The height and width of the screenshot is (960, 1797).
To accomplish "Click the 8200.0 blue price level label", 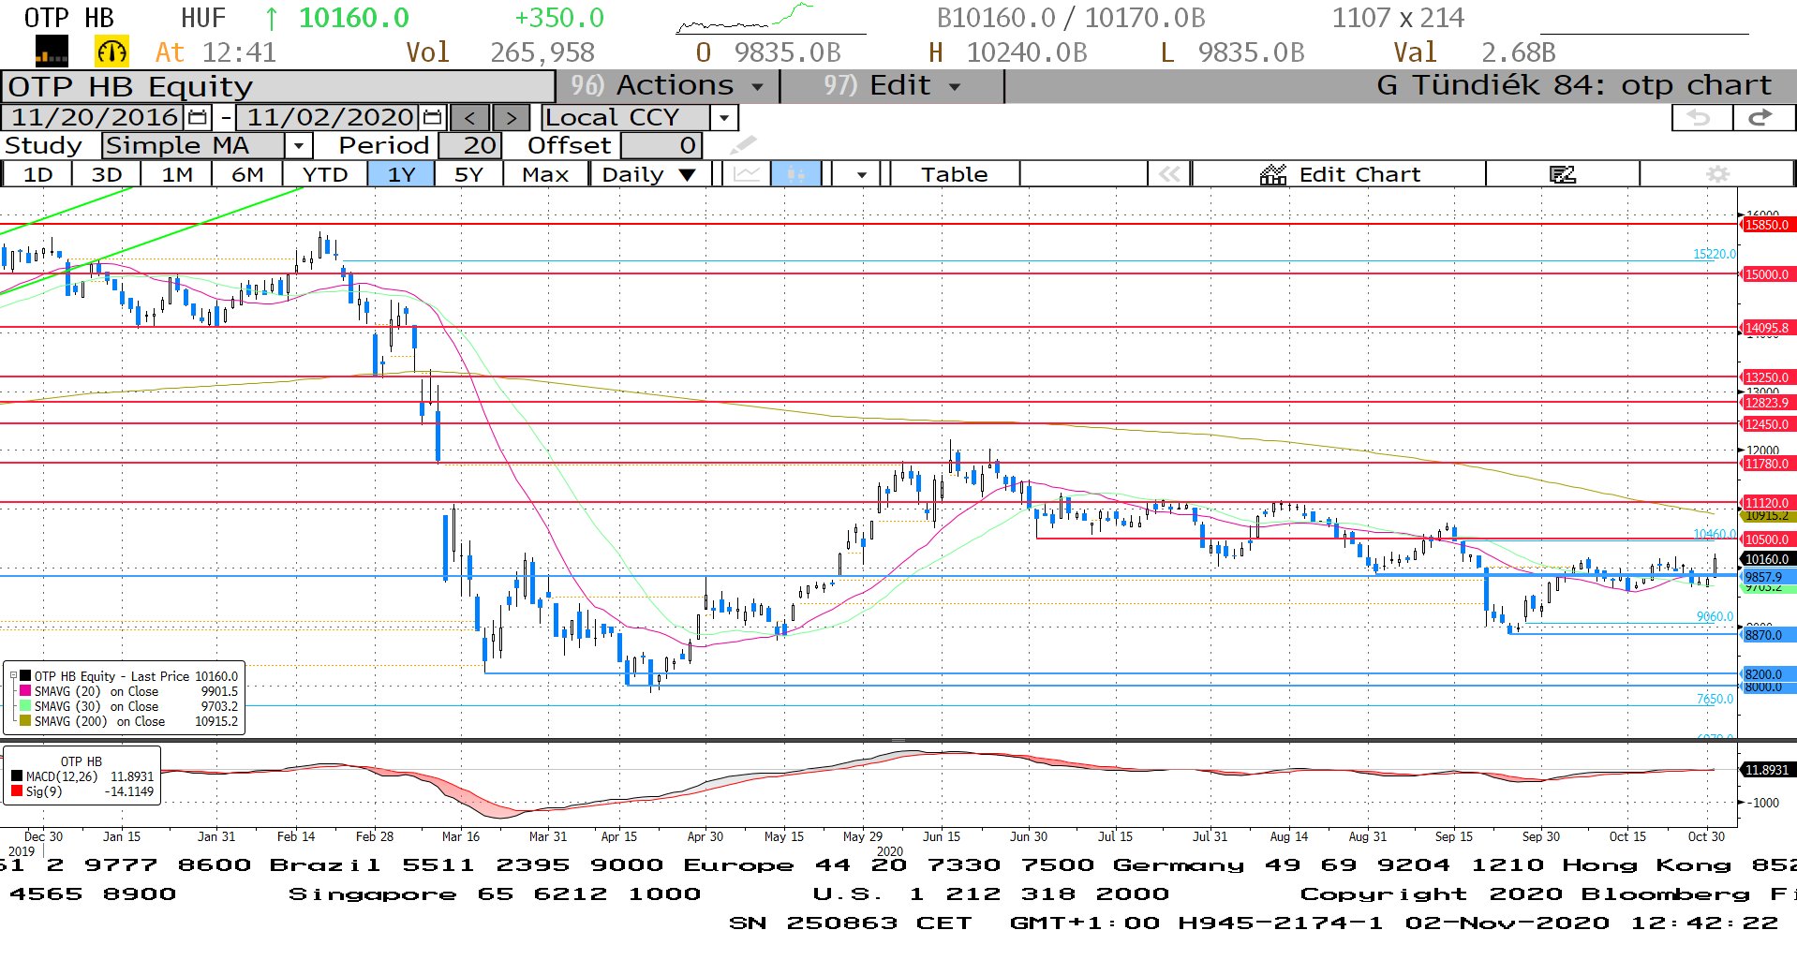I will pos(1767,674).
